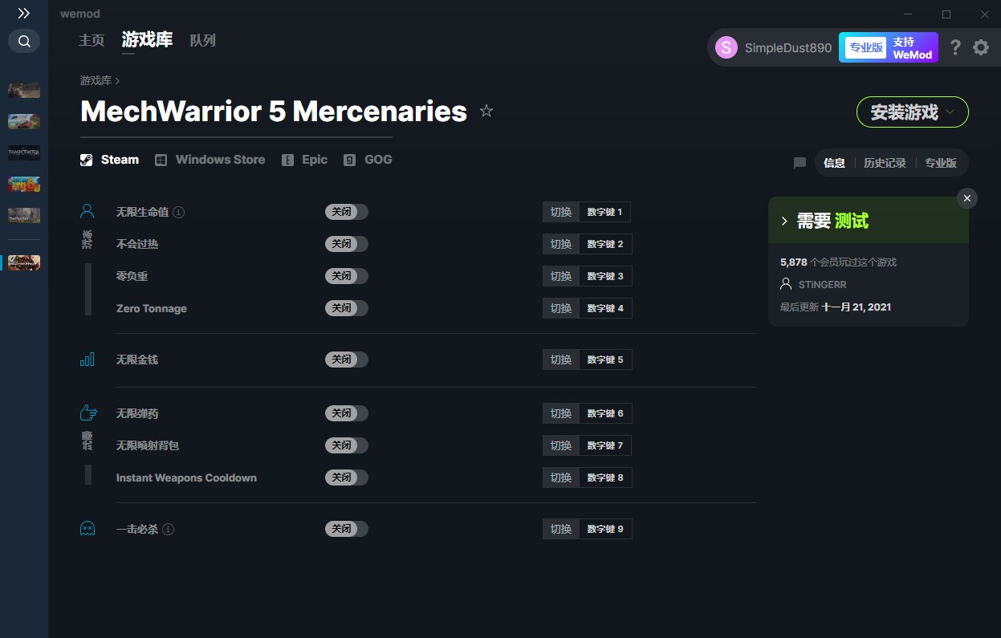Select the Epic platform tab
1001x638 pixels.
(305, 160)
